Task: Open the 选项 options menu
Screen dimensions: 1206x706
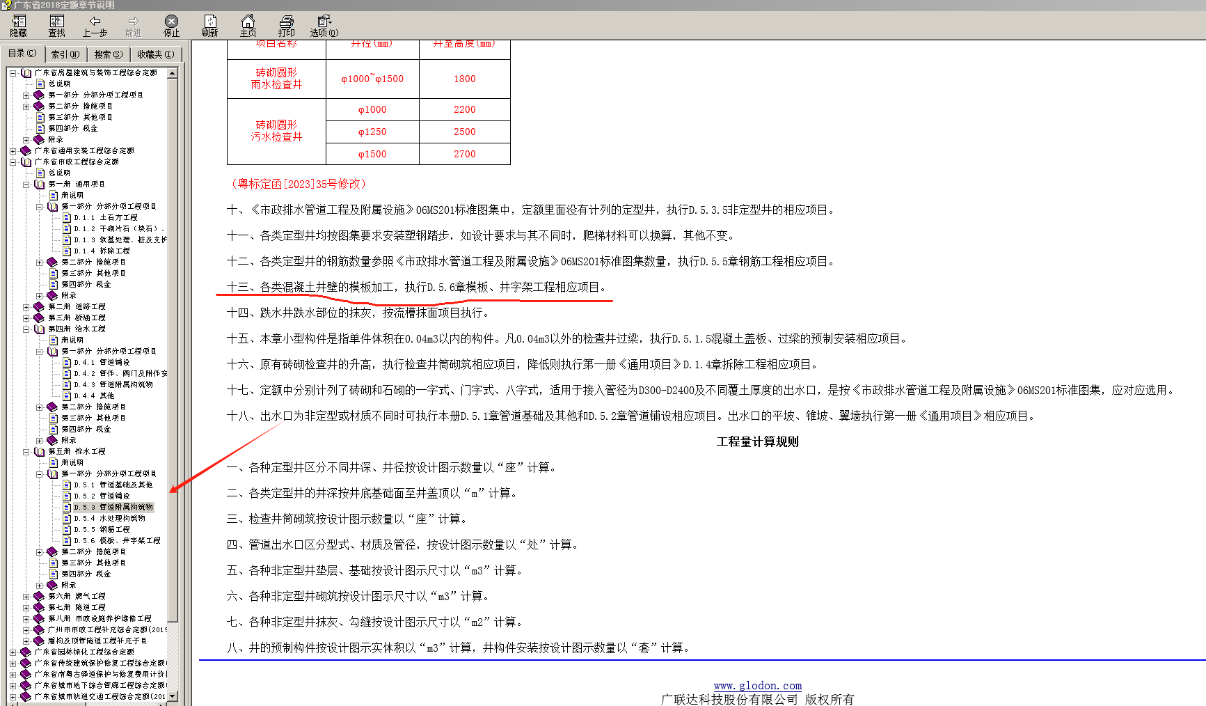Action: click(x=324, y=26)
